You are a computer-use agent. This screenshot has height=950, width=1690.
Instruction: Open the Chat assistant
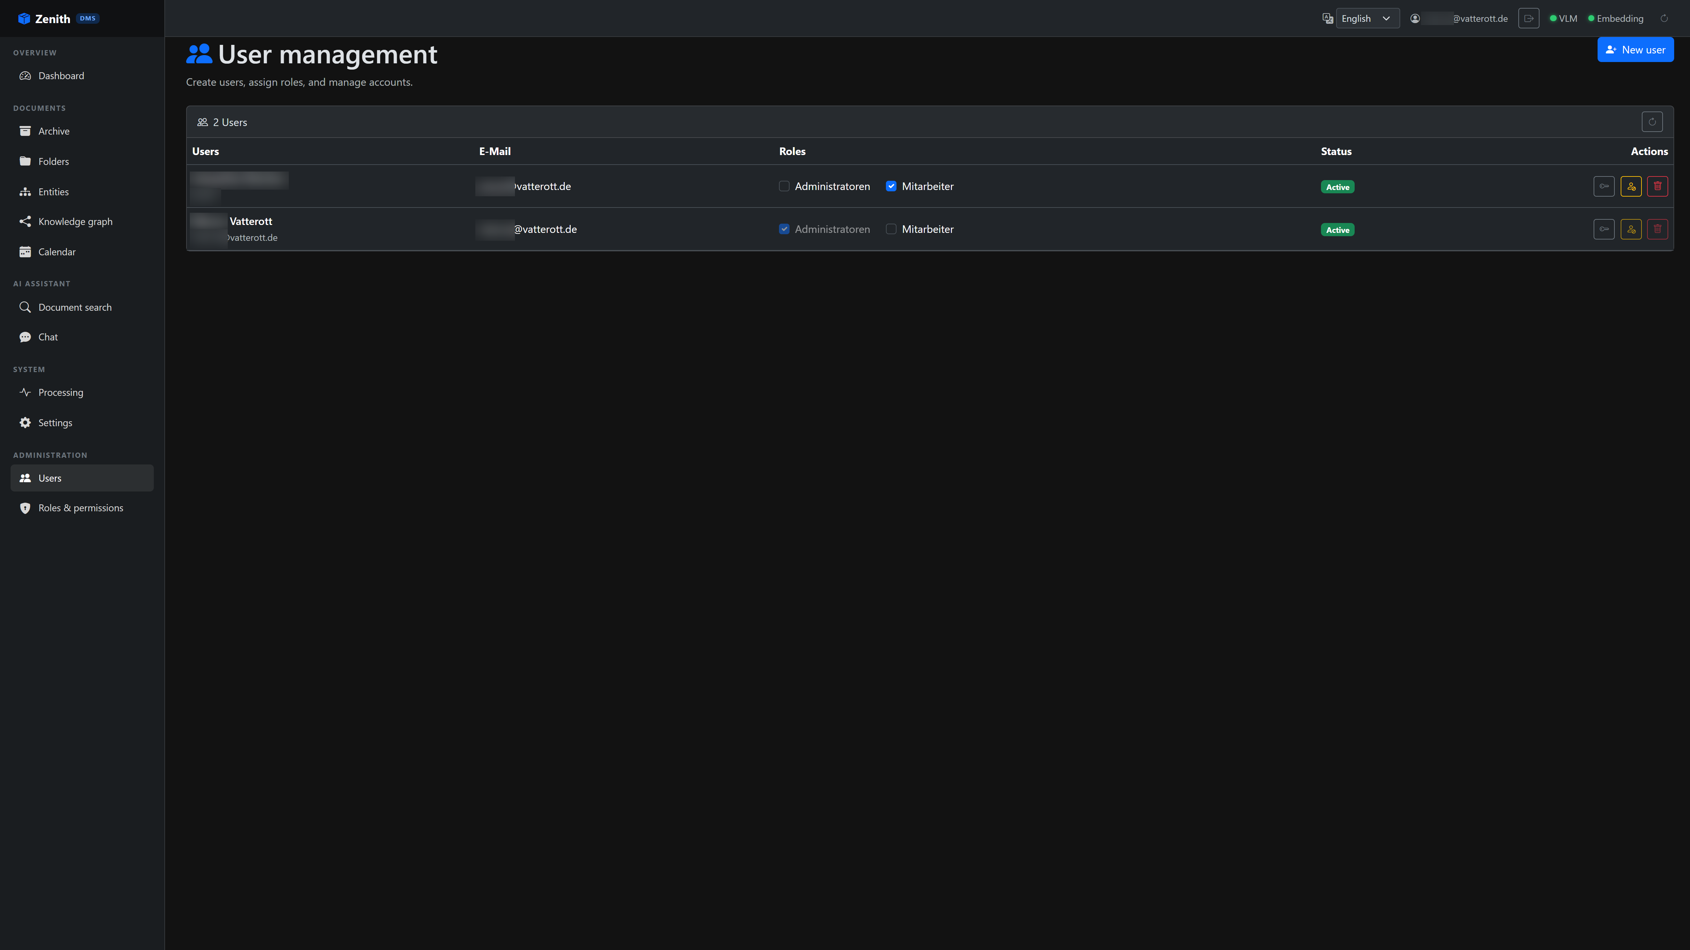click(82, 337)
